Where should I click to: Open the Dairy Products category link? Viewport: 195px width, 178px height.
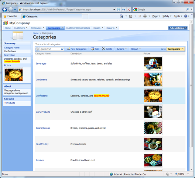click(x=43, y=112)
